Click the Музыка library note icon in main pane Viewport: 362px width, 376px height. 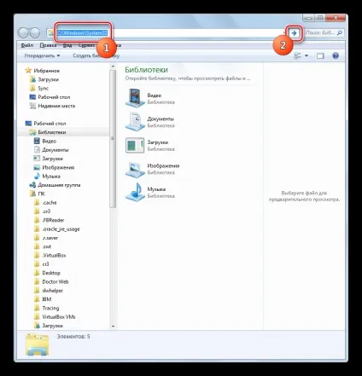(135, 192)
